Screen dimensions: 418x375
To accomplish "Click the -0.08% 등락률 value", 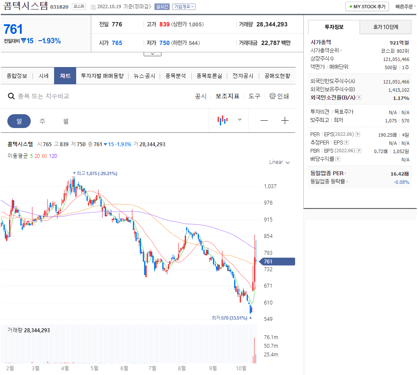I will (402, 182).
